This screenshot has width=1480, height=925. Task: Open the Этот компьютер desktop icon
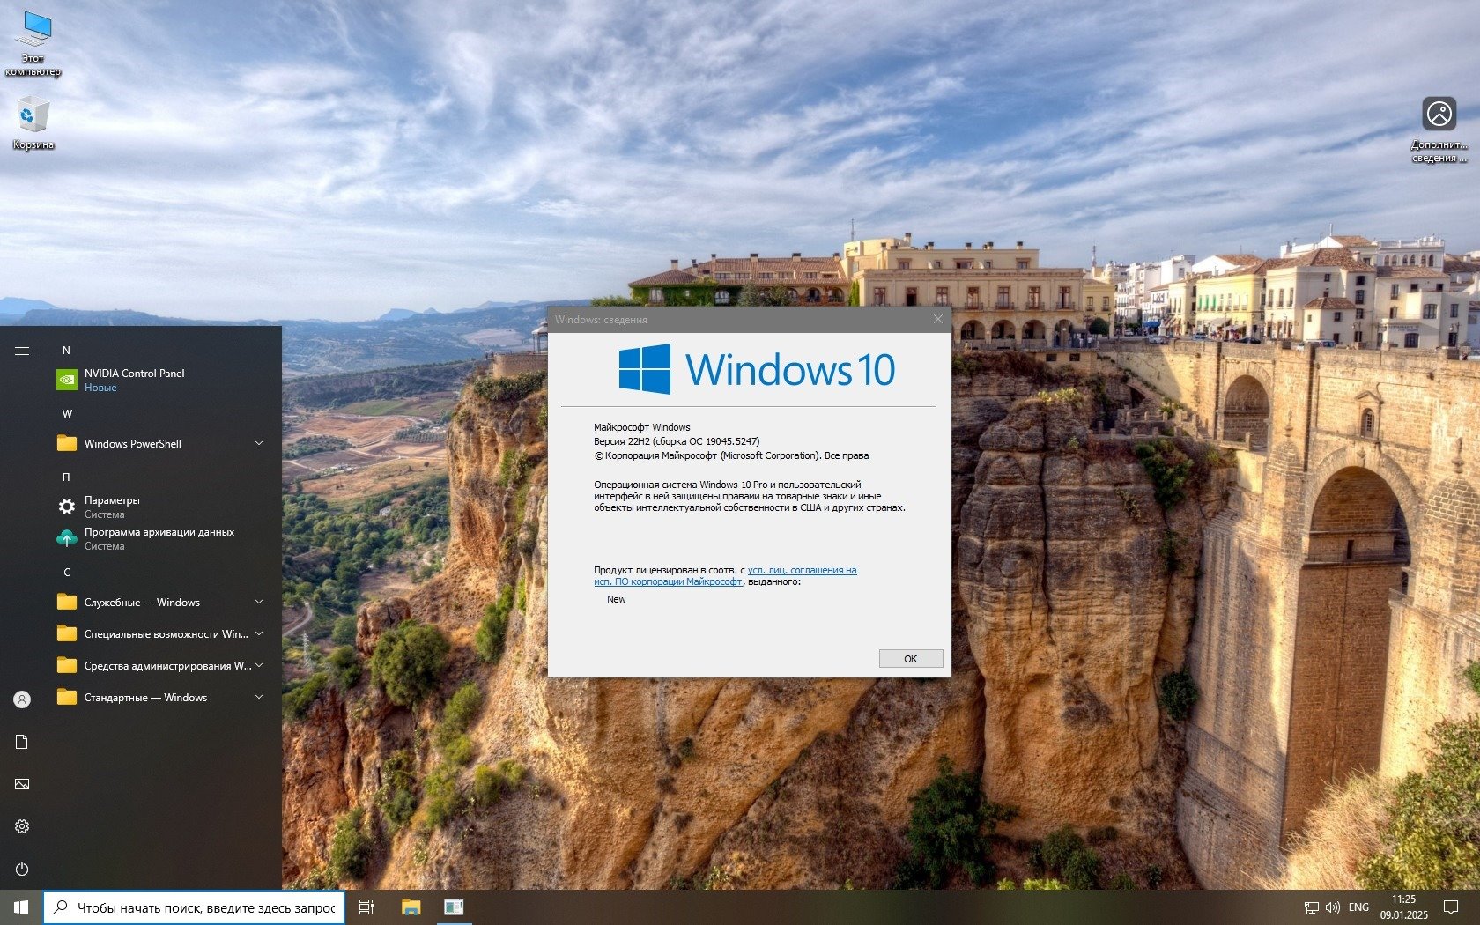[33, 44]
